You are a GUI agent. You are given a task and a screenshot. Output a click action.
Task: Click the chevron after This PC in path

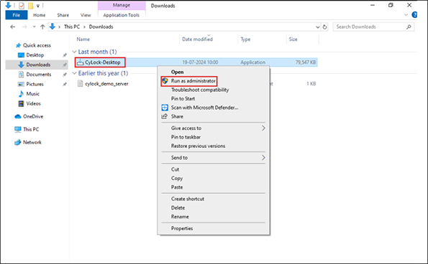coord(84,27)
